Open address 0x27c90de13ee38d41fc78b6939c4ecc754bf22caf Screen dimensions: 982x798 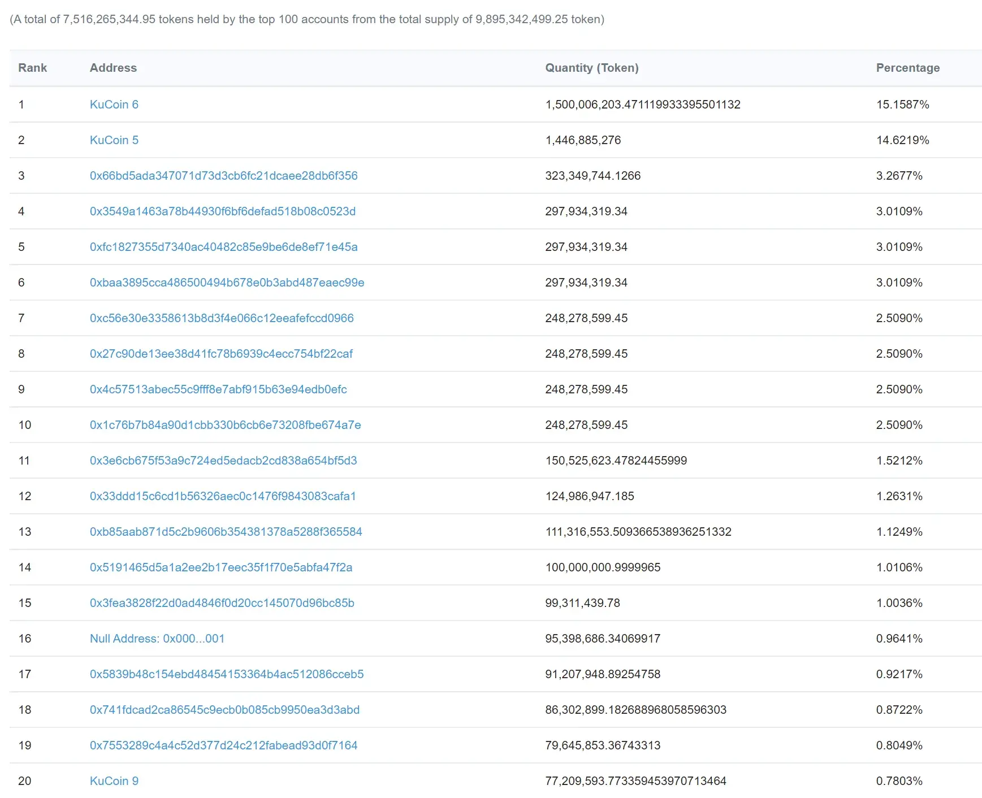(x=221, y=354)
